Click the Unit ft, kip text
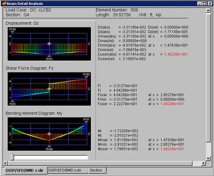 150,15
